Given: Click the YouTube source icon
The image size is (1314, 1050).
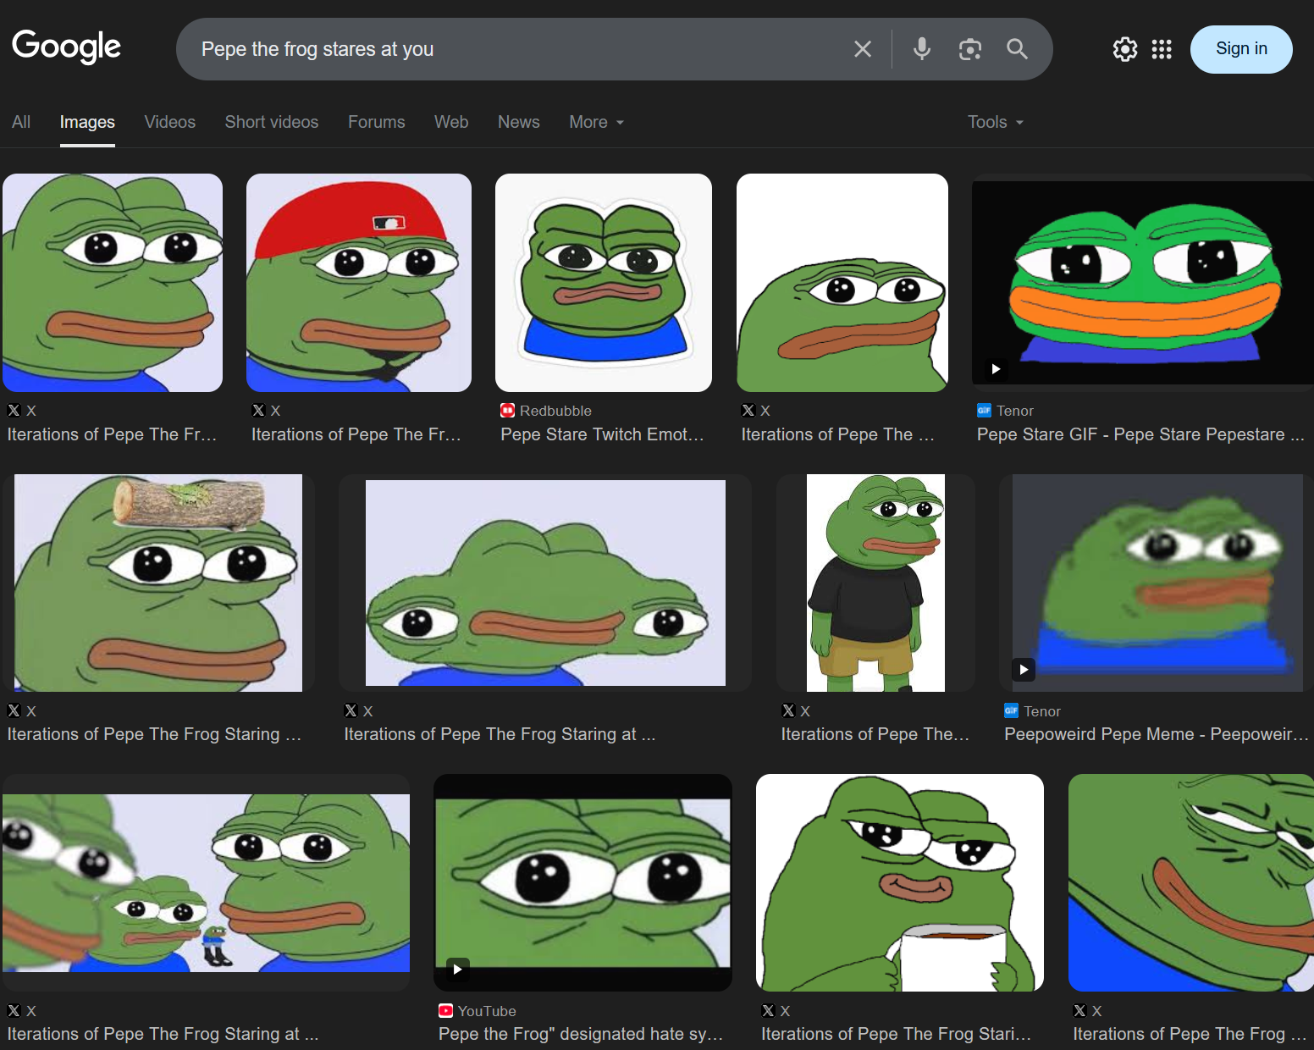Looking at the screenshot, I should [x=445, y=1011].
